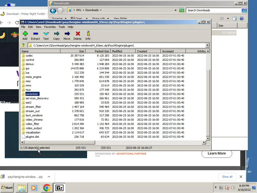257x193 pixels.
Task: Sort by the Created column header
Action: tap(148, 51)
